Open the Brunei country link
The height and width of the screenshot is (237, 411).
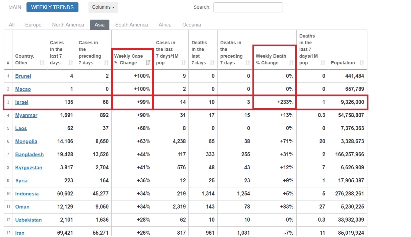pos(23,76)
